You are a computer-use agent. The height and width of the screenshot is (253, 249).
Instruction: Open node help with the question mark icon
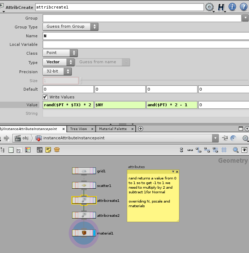(244, 7)
